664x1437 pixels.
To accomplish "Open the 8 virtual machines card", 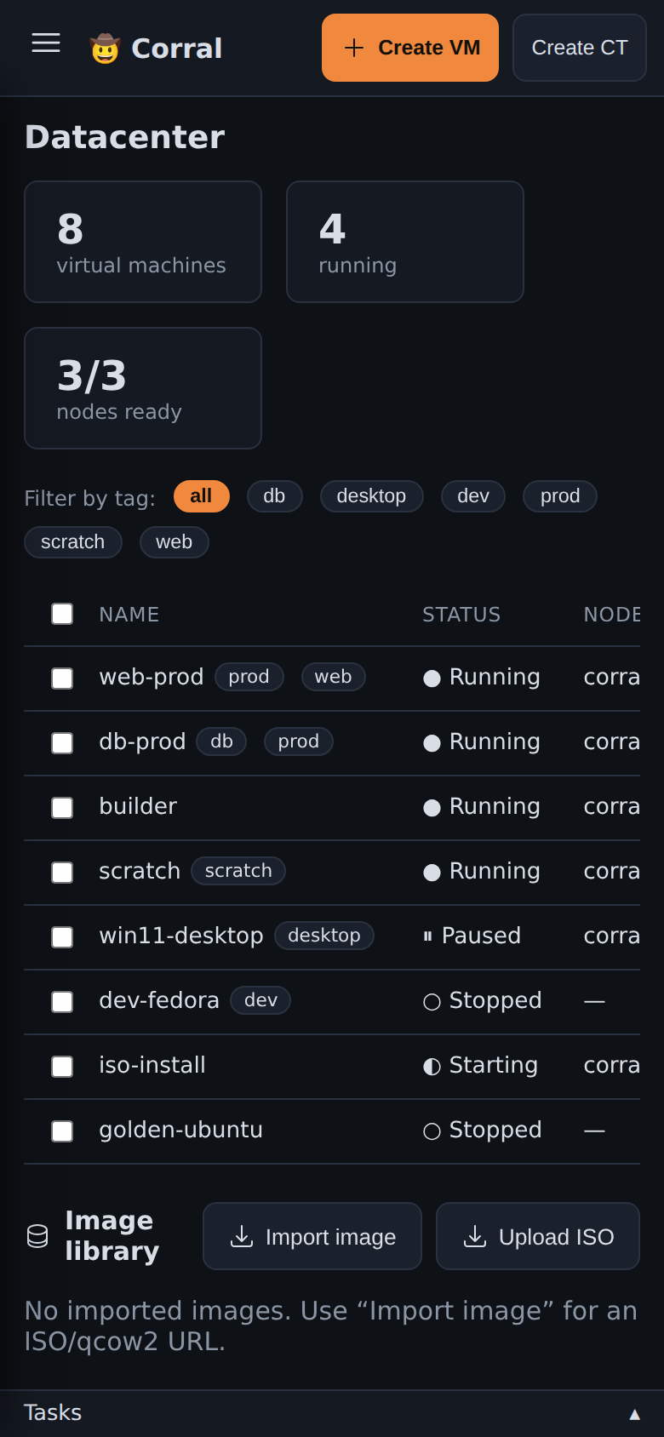I will (x=143, y=242).
